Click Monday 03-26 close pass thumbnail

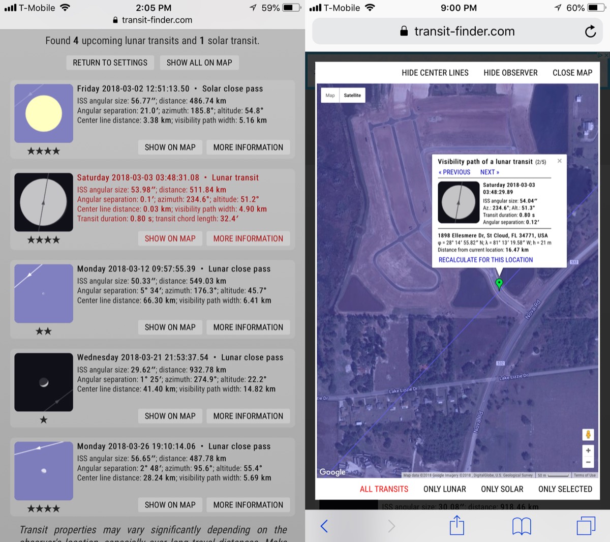(44, 471)
